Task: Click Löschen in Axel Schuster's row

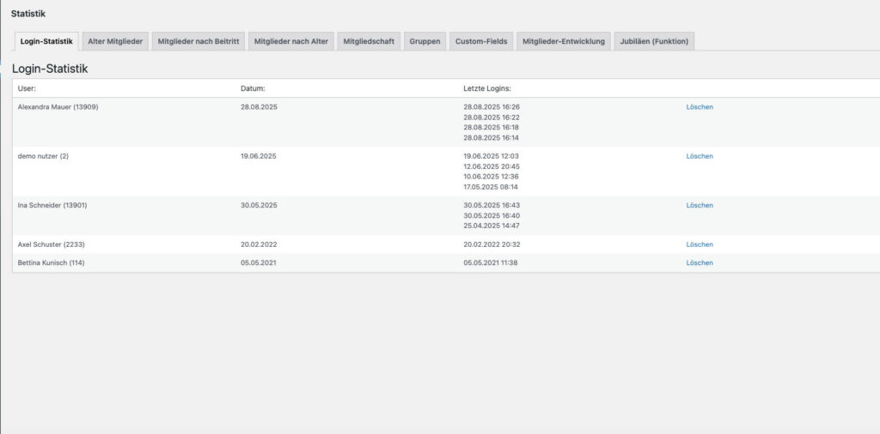Action: click(700, 244)
